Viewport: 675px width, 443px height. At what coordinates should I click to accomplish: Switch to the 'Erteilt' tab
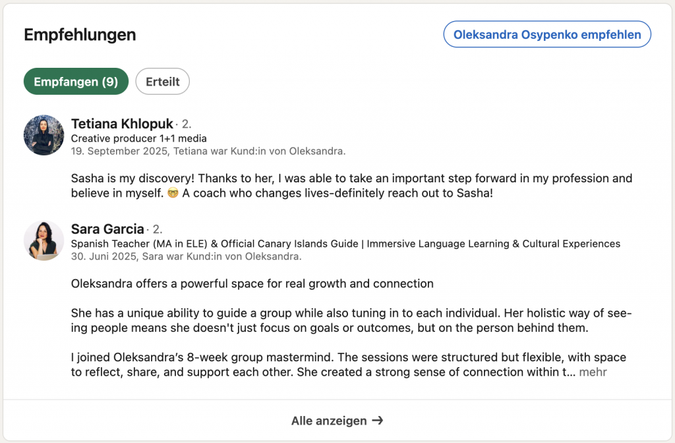(162, 82)
